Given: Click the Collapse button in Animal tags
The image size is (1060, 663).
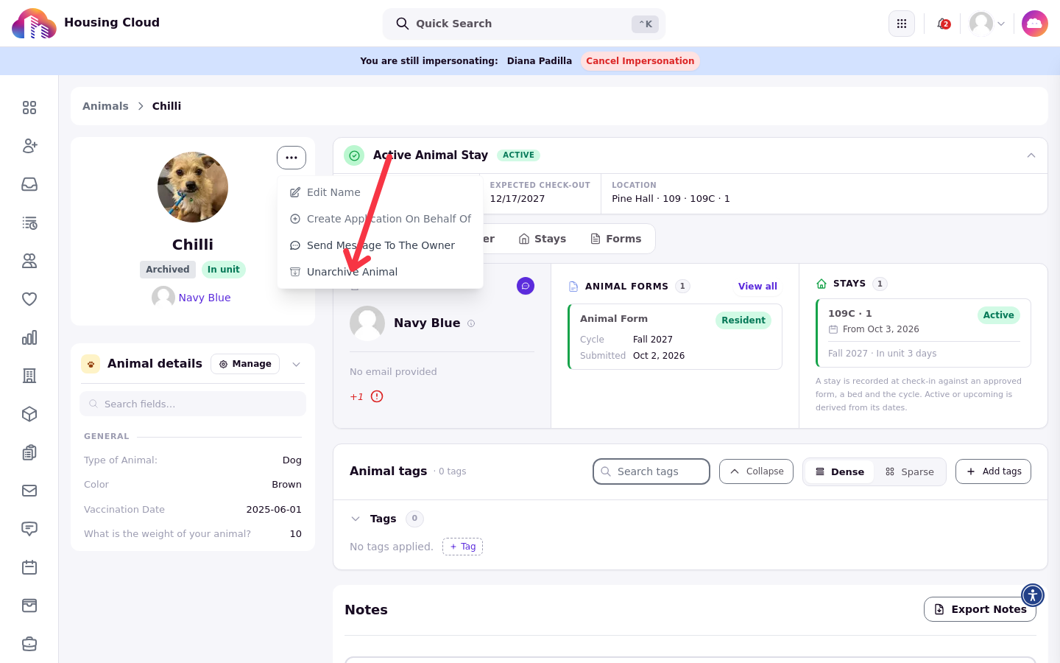Looking at the screenshot, I should click(x=756, y=471).
